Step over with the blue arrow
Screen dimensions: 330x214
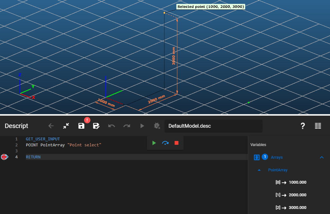165,143
